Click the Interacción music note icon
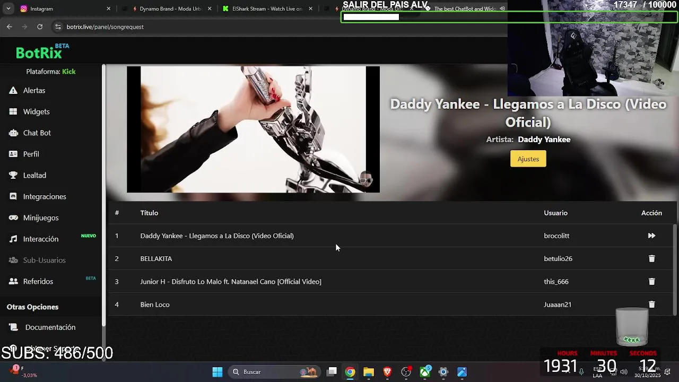The height and width of the screenshot is (382, 679). (13, 239)
